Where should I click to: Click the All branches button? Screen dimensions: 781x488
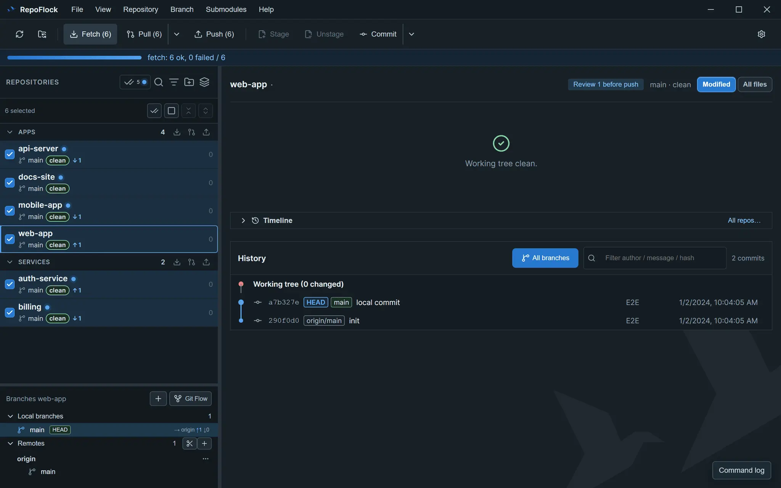545,258
